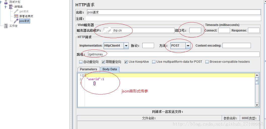The height and width of the screenshot is (129, 266).
Task: Click the 路径 path field /getmoney
Action: coord(174,54)
